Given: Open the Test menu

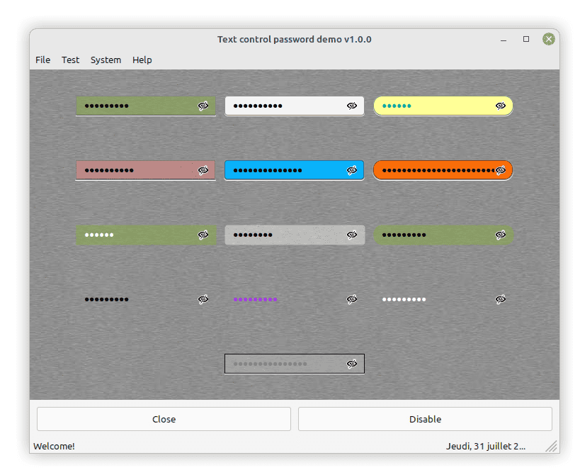Looking at the screenshot, I should (x=71, y=60).
